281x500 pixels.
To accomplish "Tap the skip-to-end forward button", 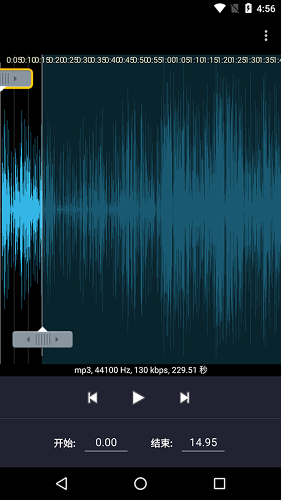I will [x=185, y=398].
